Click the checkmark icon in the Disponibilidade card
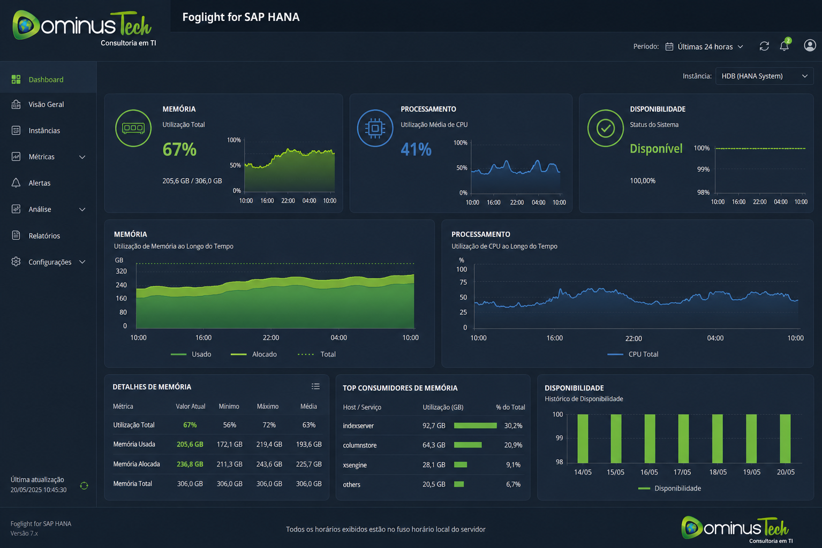This screenshot has width=822, height=548. (606, 128)
